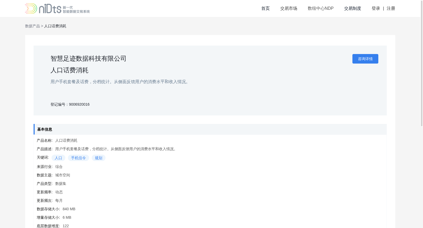Select the 人口 keyword tag

[58, 158]
